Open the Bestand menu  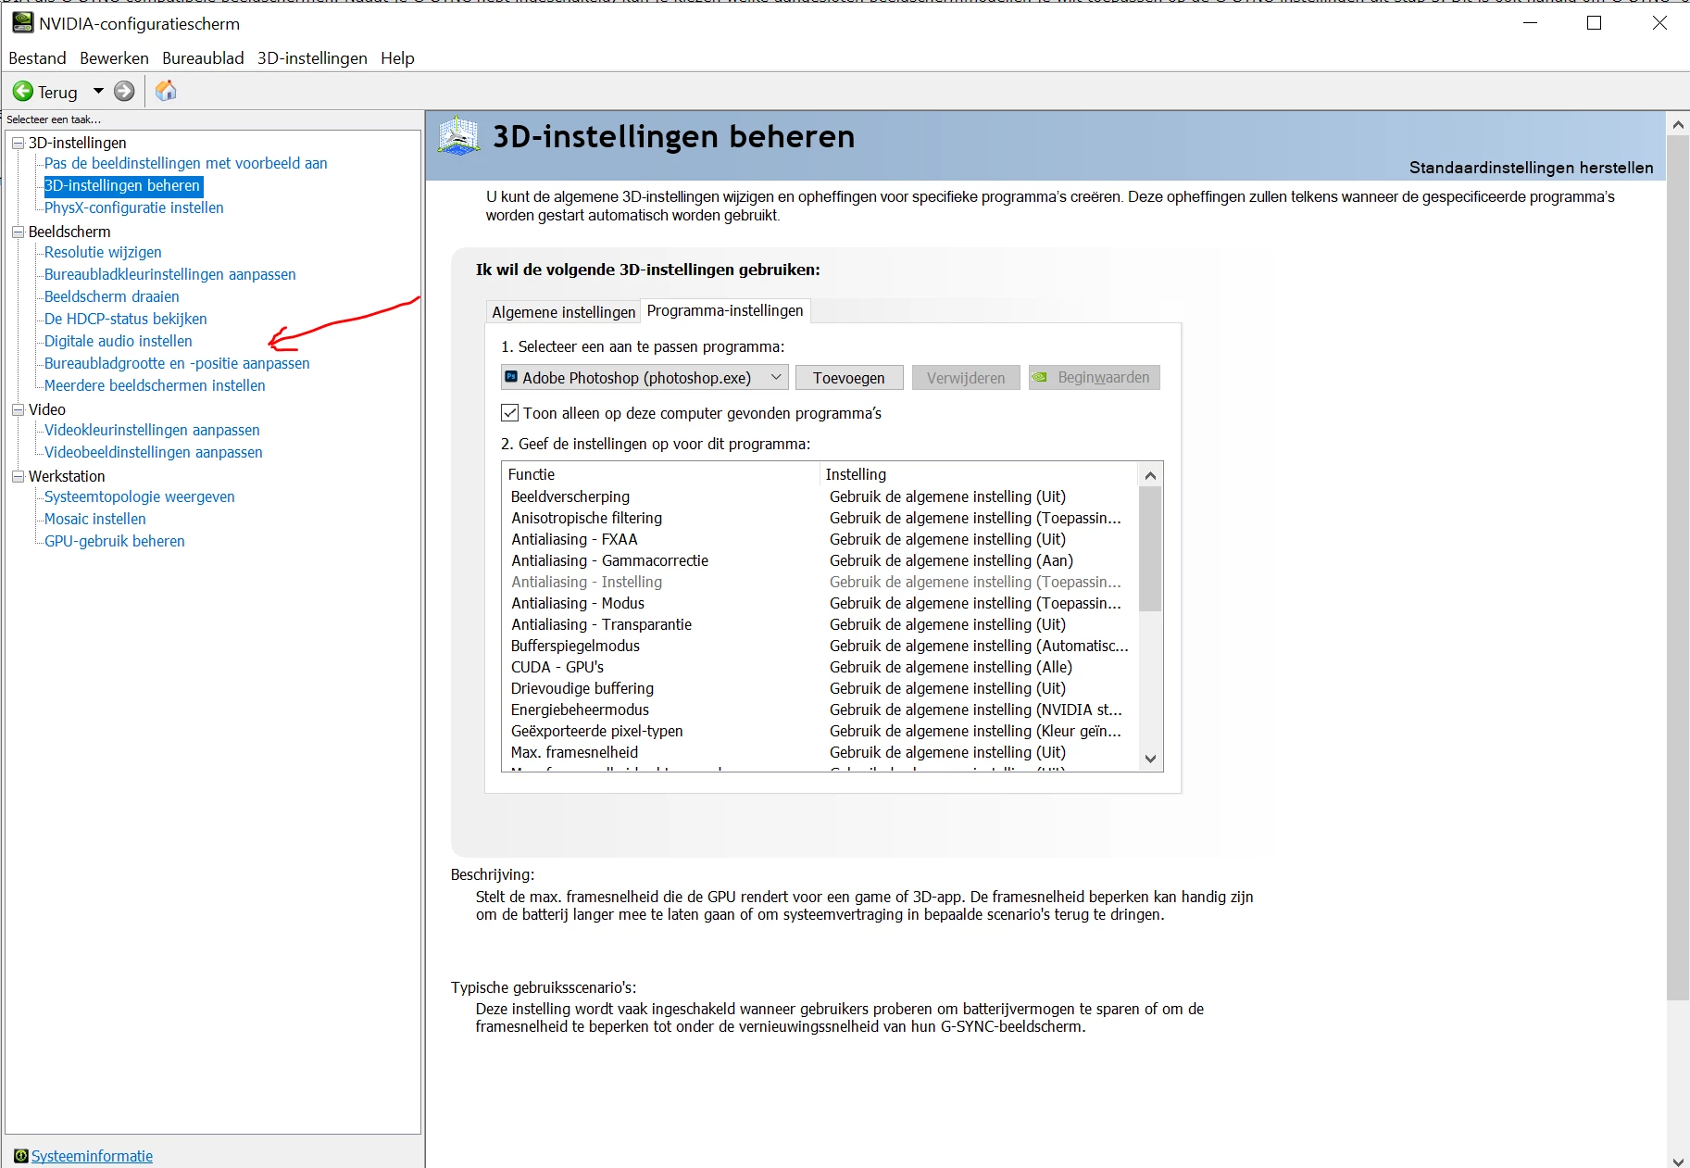[x=37, y=58]
